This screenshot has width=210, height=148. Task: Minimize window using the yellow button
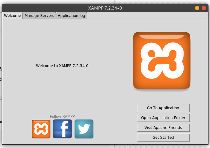[197, 8]
